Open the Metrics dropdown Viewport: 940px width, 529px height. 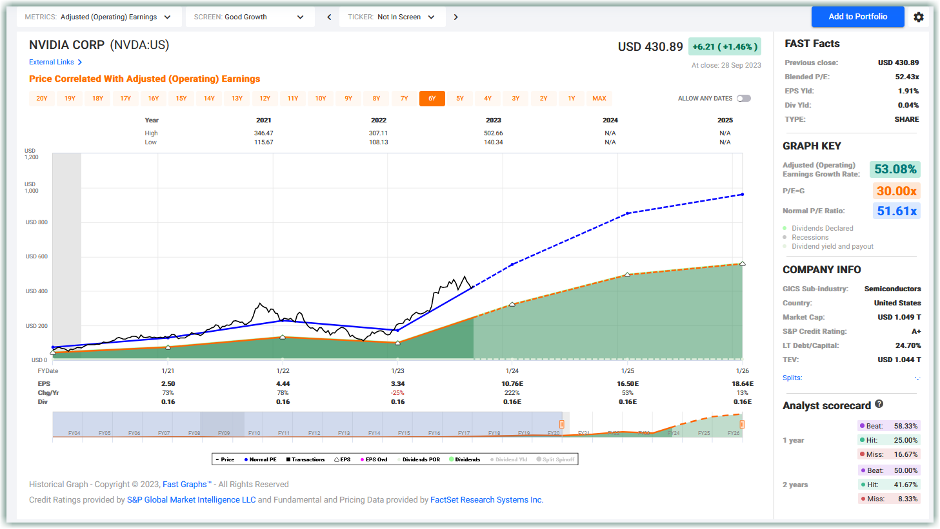tap(98, 17)
